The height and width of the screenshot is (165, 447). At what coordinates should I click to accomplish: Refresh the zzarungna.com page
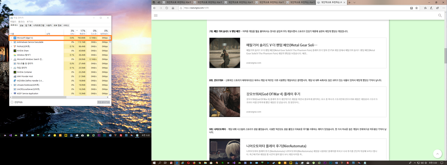click(167, 8)
